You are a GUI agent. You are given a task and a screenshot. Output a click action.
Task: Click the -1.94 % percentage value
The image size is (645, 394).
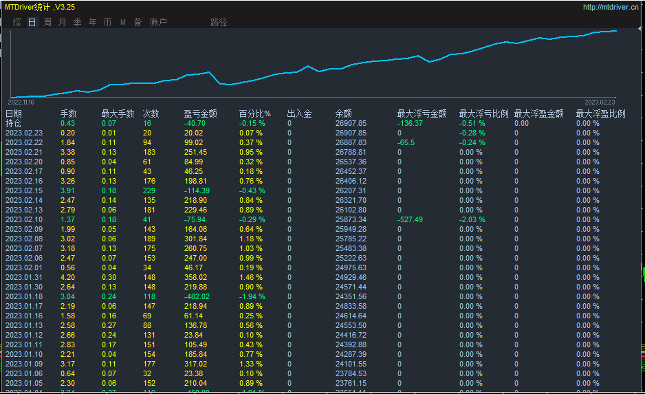click(252, 296)
